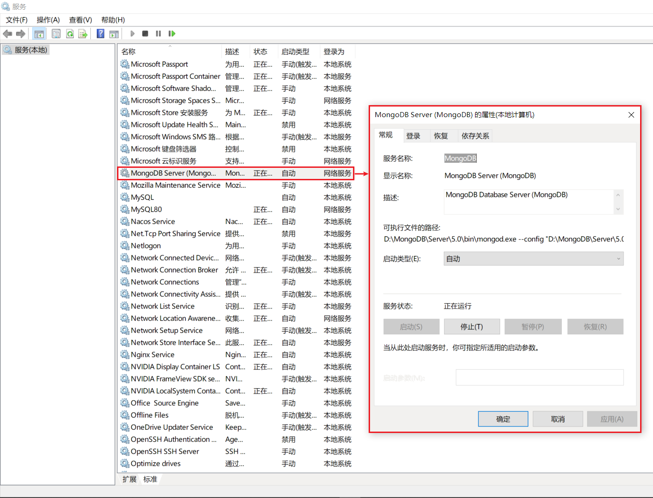Click the gear icon of MySQL80 service
653x498 pixels.
point(125,209)
